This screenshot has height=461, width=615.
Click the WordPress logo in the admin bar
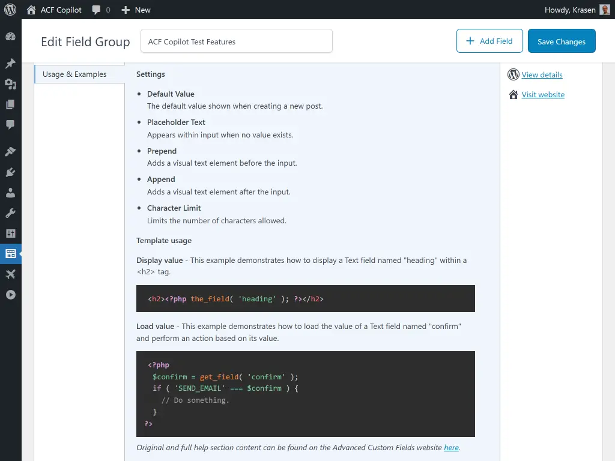pos(9,10)
